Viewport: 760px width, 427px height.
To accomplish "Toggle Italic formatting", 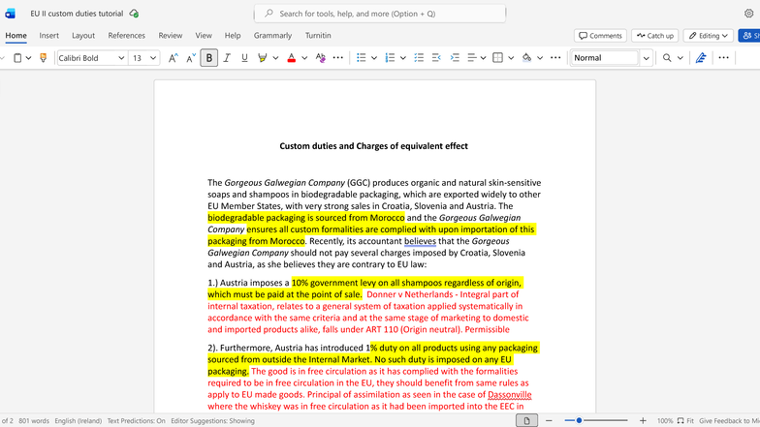I will click(227, 58).
